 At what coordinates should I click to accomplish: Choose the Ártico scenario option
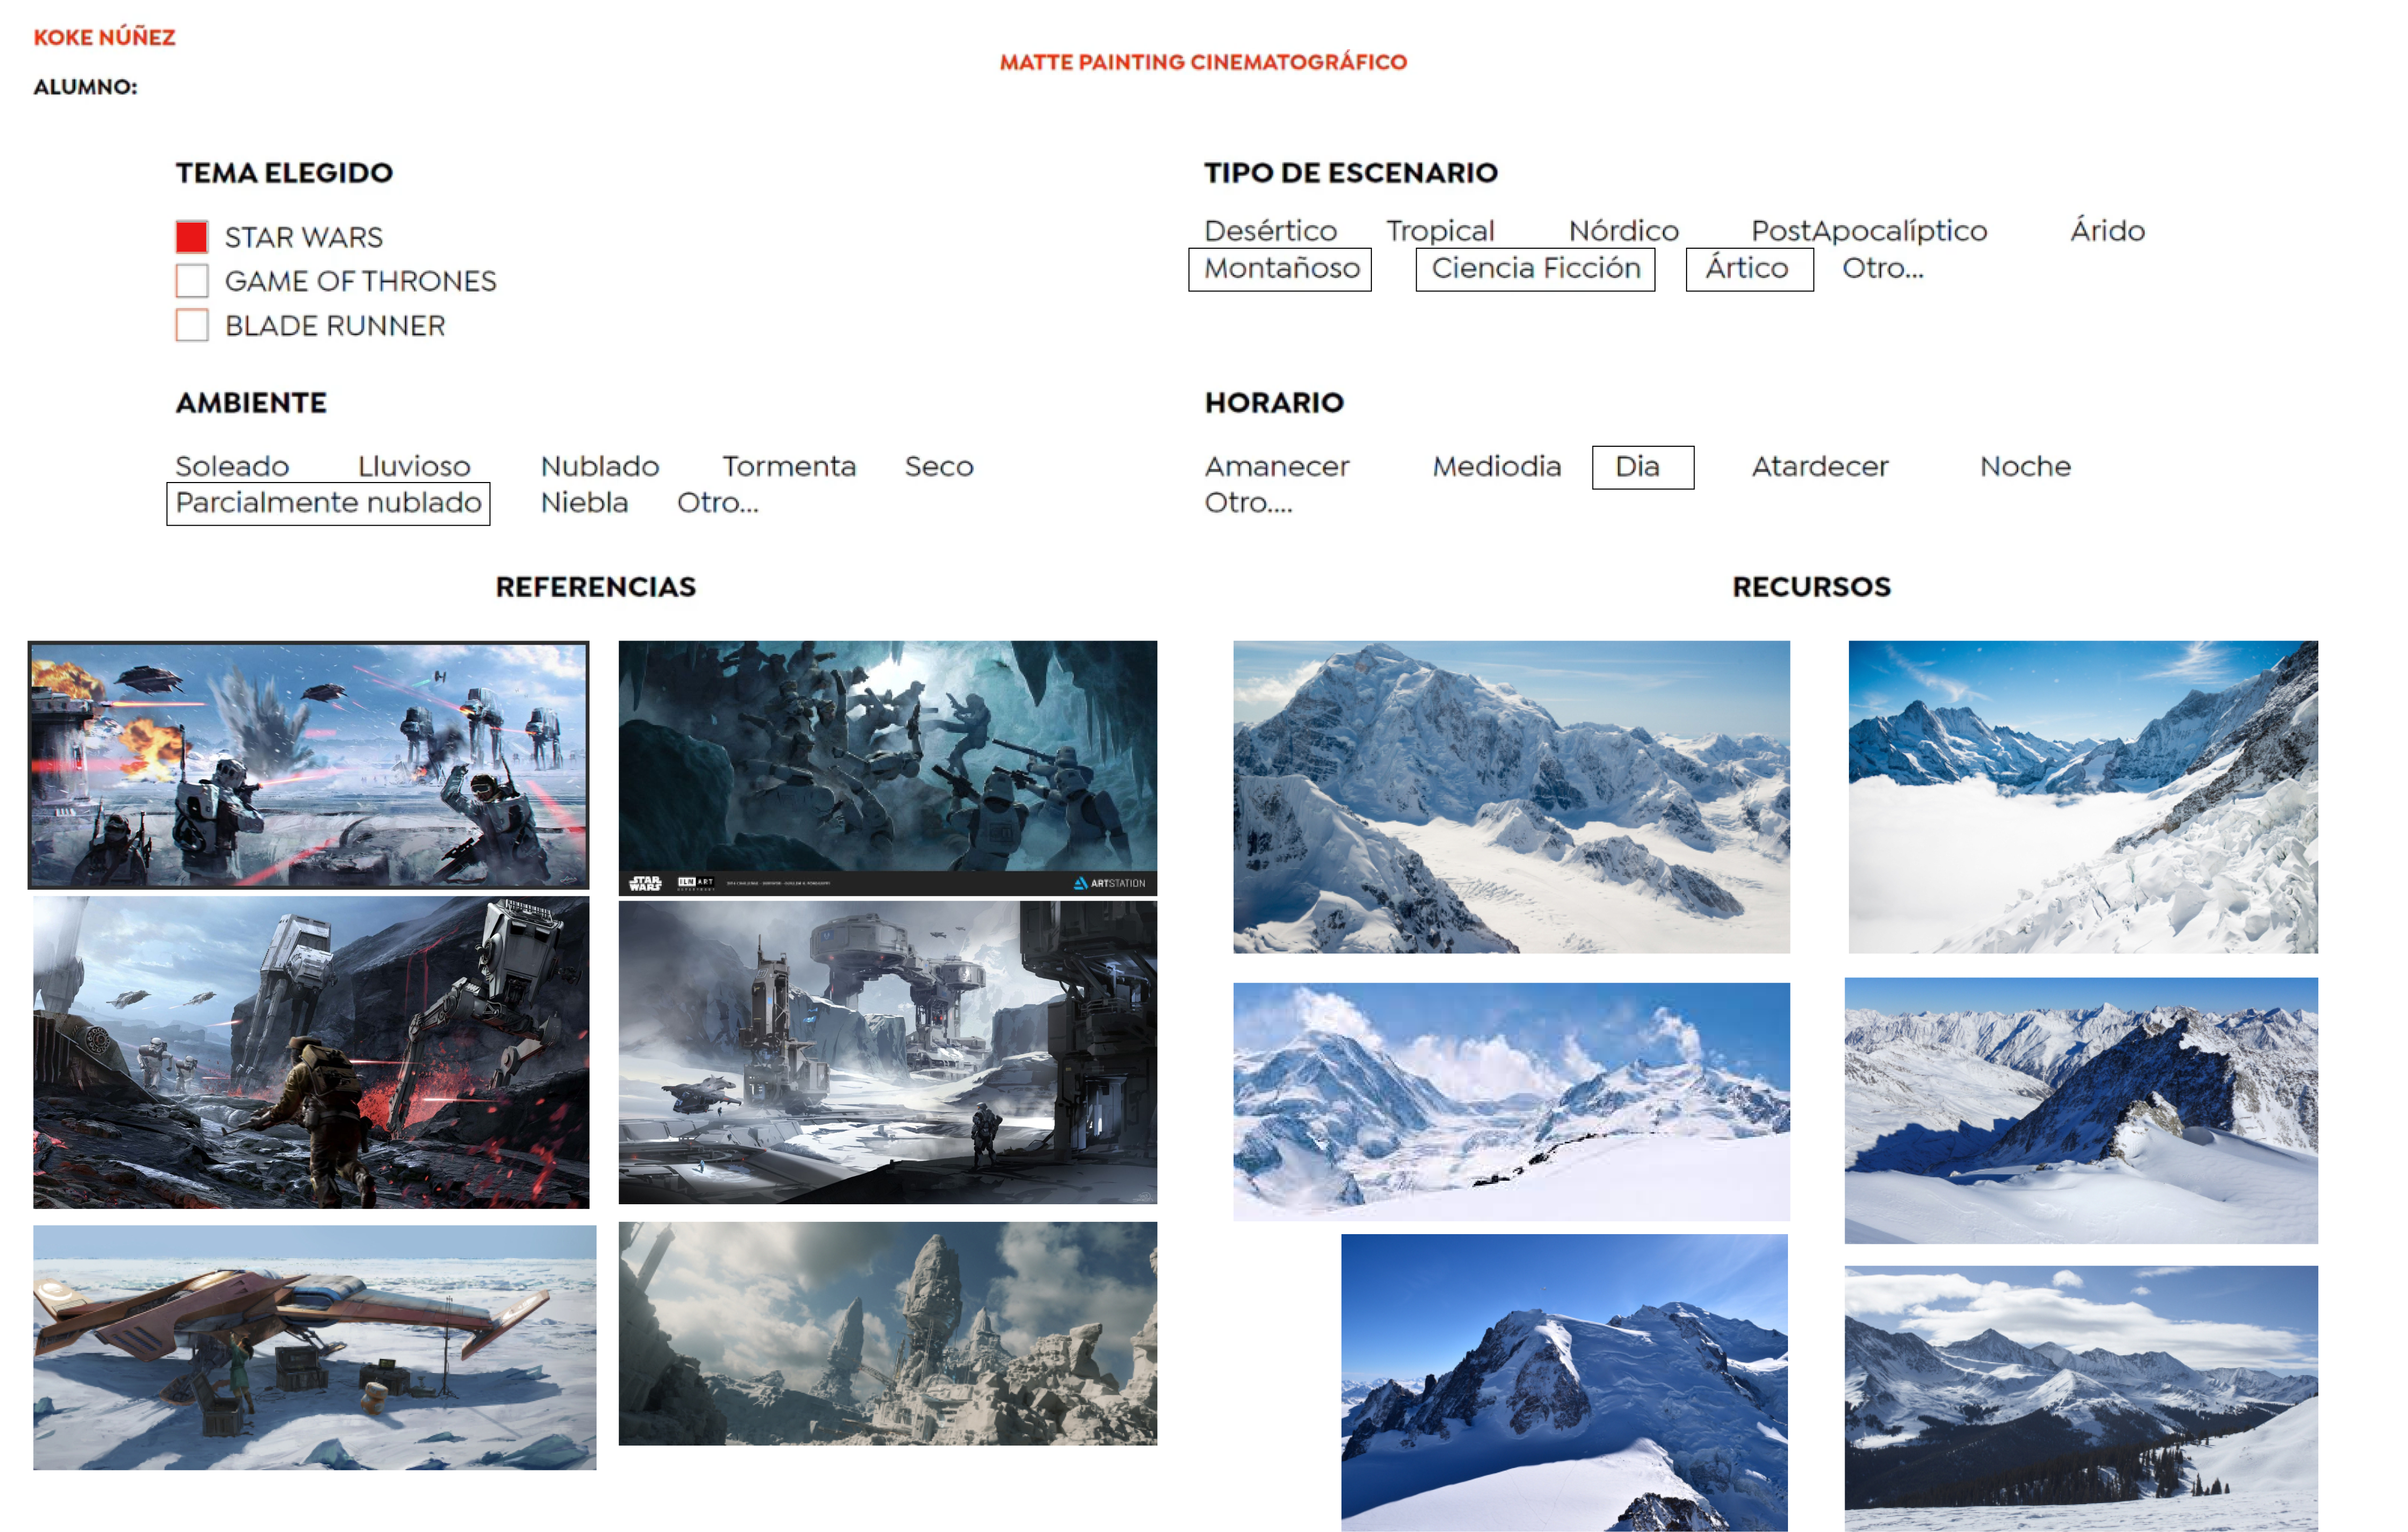tap(1748, 269)
